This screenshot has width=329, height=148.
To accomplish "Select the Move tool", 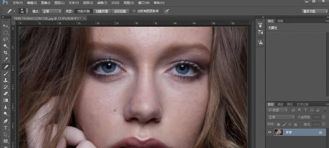I will click(6, 26).
